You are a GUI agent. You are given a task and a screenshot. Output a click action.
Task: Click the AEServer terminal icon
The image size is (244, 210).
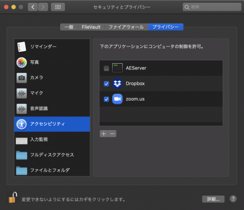118,68
